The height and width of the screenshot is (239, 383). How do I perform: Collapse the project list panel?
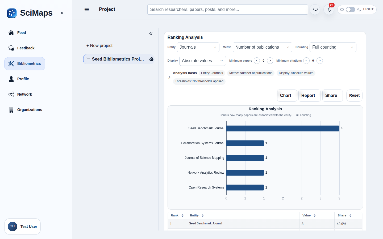(x=151, y=34)
